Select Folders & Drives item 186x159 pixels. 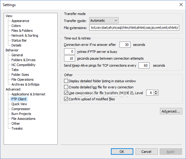(23, 60)
